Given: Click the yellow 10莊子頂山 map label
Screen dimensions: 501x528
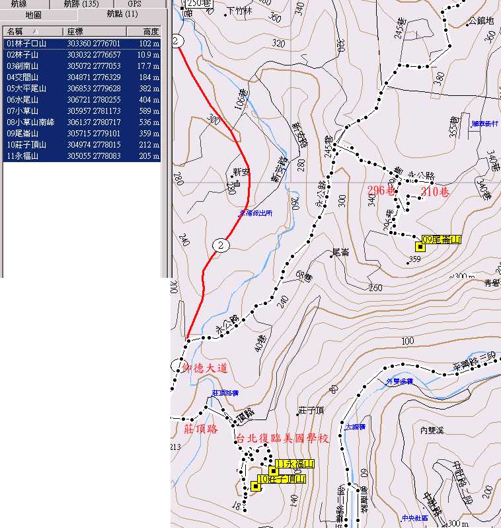Looking at the screenshot, I should [x=282, y=479].
